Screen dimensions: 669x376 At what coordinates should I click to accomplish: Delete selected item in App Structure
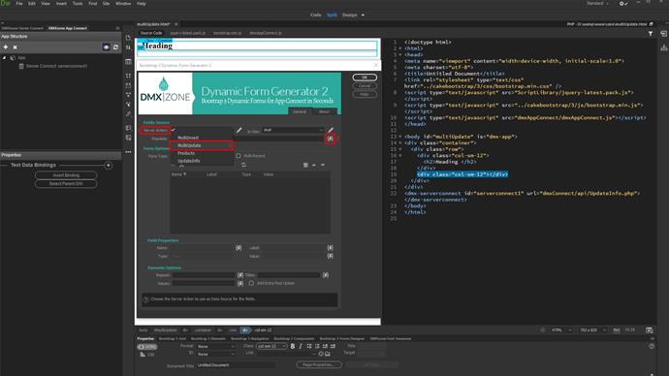click(x=15, y=47)
